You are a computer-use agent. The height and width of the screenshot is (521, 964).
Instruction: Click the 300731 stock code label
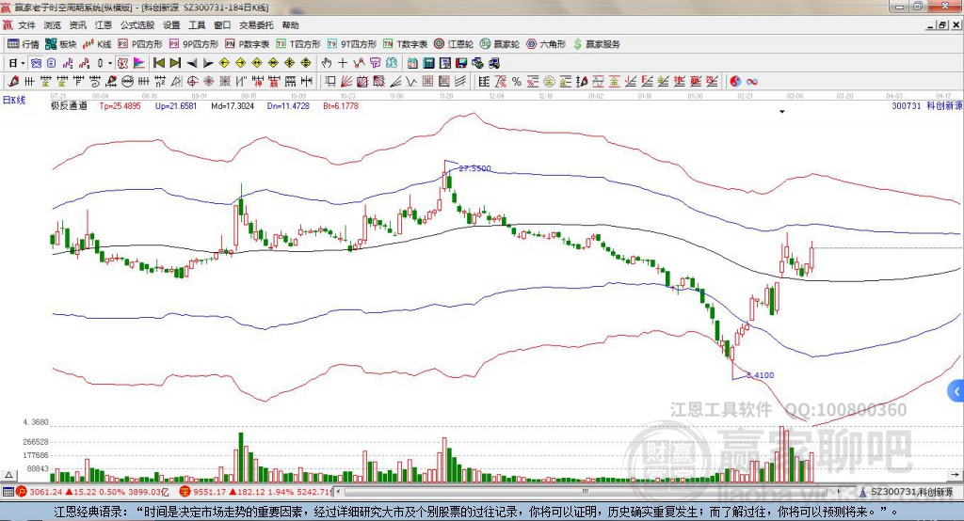click(x=907, y=105)
